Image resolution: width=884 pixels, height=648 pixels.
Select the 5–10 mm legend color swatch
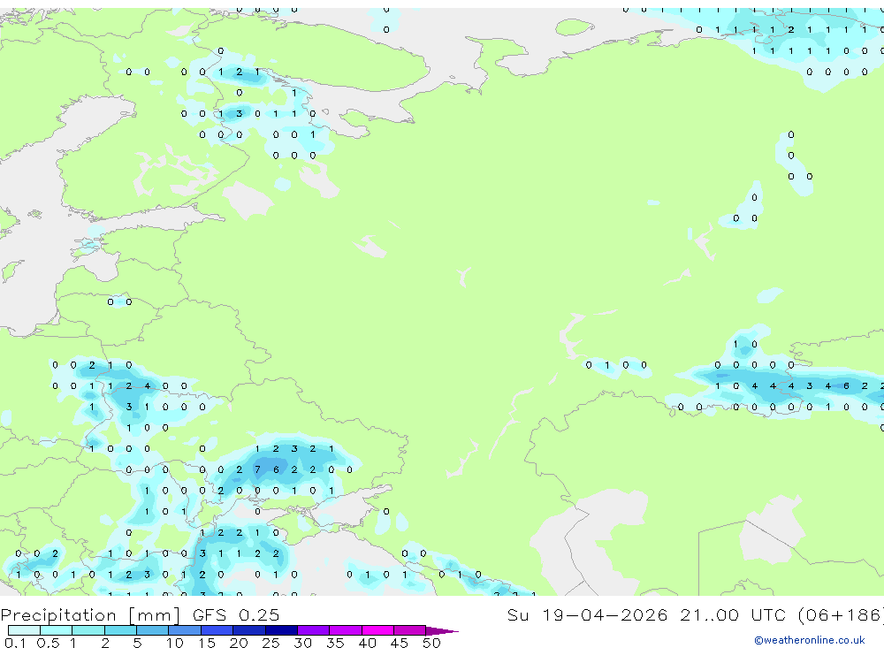click(x=152, y=630)
